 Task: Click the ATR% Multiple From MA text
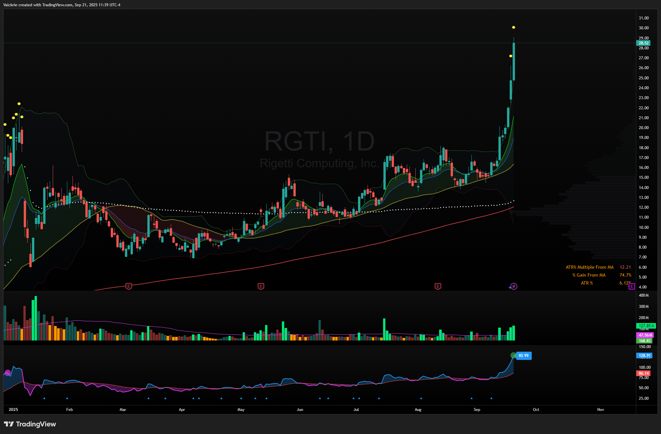(589, 267)
